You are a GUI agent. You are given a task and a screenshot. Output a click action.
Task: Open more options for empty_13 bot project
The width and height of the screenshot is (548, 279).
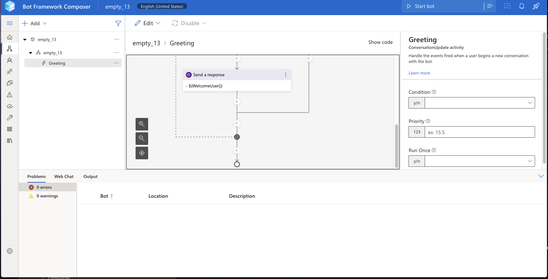click(117, 39)
